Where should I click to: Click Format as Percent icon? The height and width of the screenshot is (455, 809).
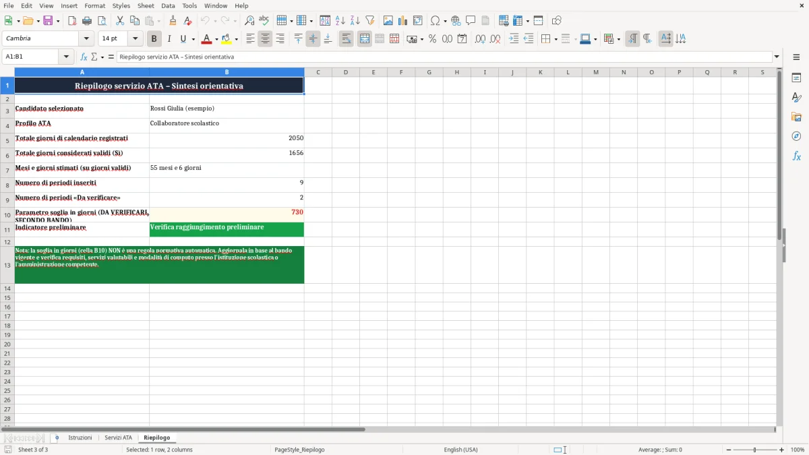click(x=433, y=39)
